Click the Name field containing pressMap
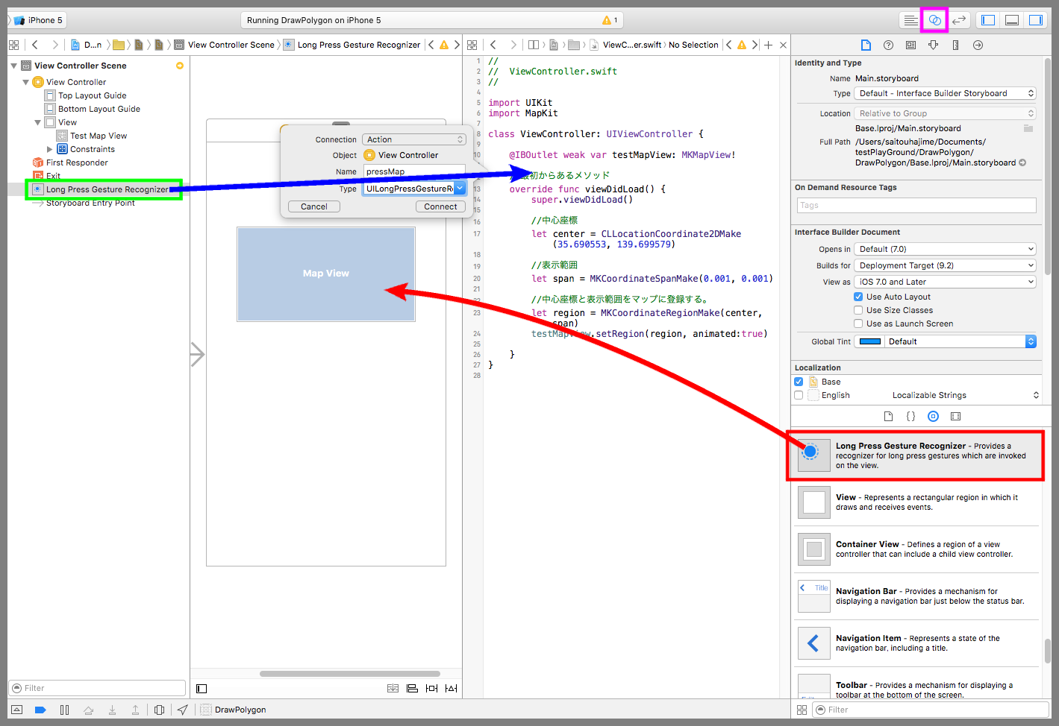 pos(414,171)
